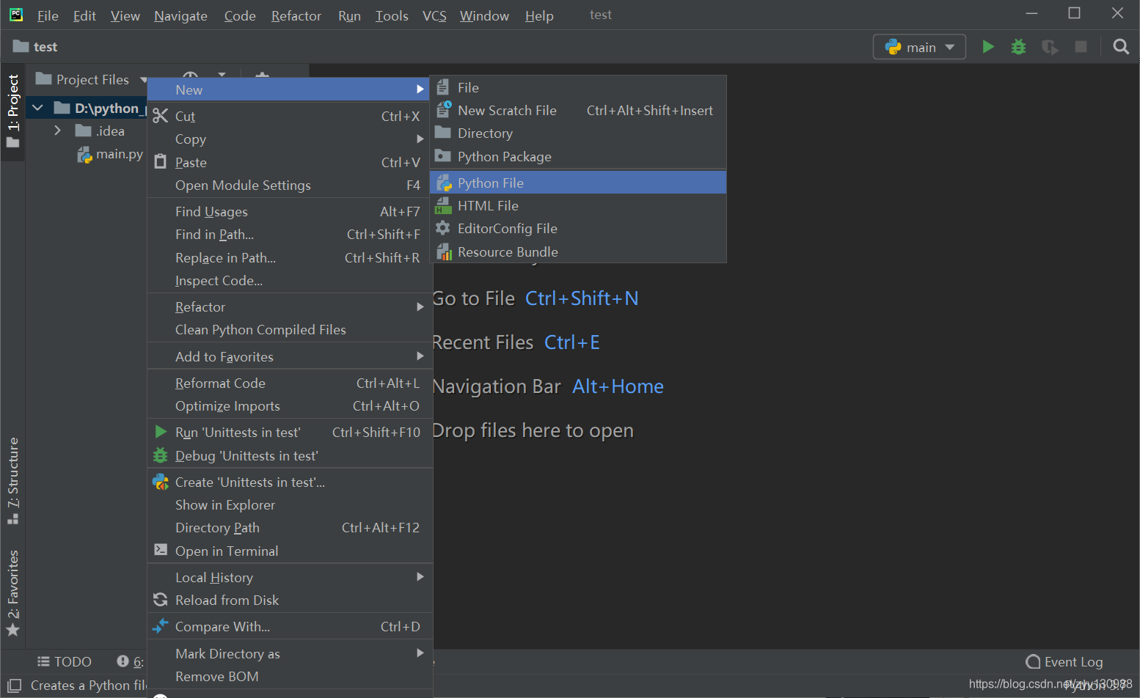This screenshot has height=698, width=1140.
Task: Toggle the 2: Favorites side tab
Action: coord(12,593)
